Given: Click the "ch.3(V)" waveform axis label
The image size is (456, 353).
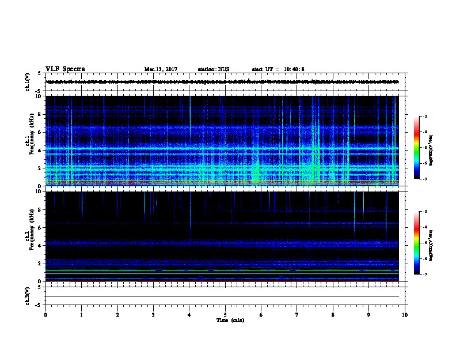Looking at the screenshot, I should click(27, 296).
